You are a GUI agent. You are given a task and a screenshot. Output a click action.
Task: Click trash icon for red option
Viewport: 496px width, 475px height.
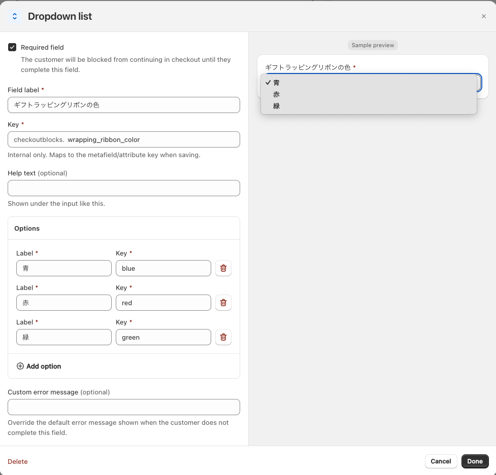(223, 303)
